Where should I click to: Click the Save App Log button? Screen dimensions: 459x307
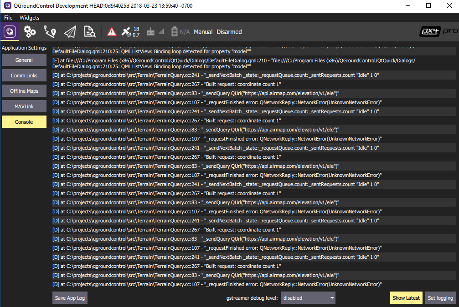click(x=70, y=298)
